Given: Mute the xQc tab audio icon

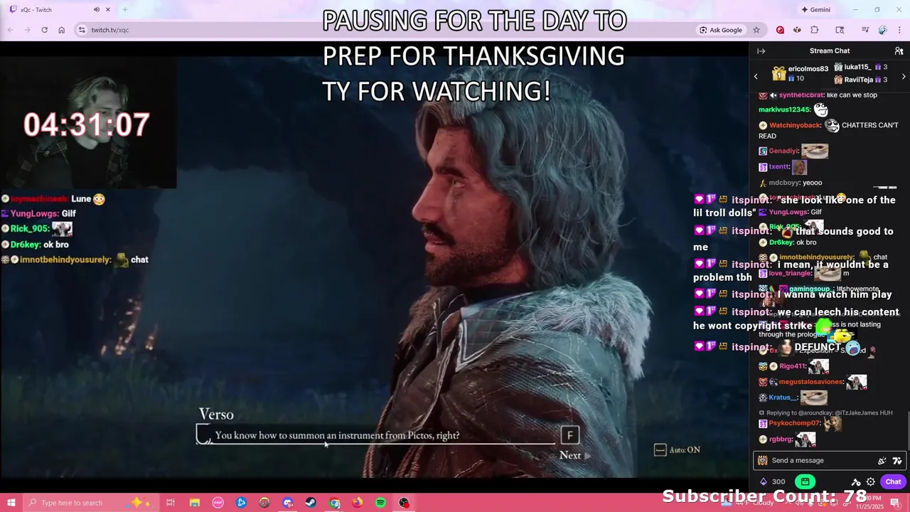Looking at the screenshot, I should pyautogui.click(x=96, y=10).
